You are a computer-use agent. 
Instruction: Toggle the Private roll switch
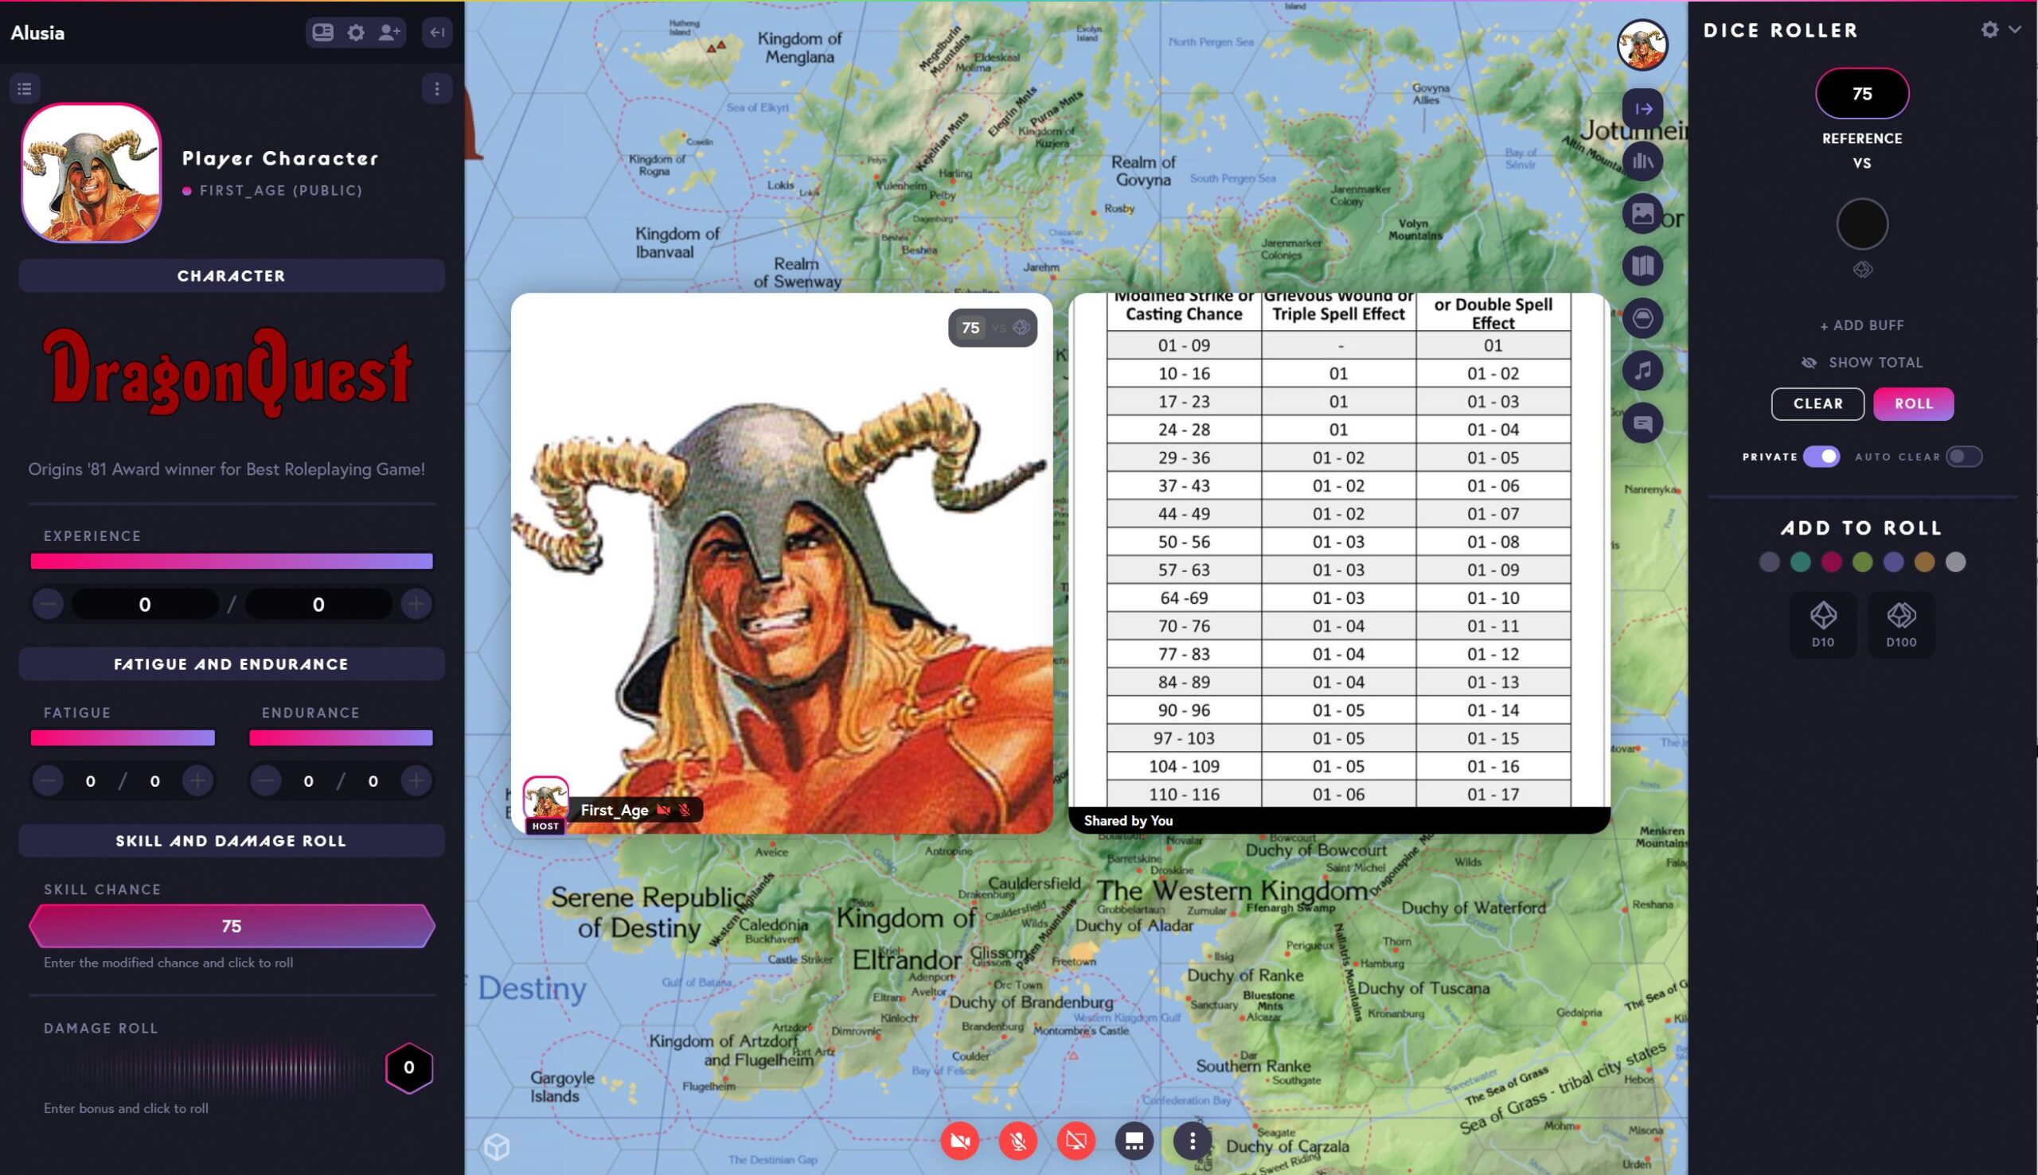point(1821,457)
